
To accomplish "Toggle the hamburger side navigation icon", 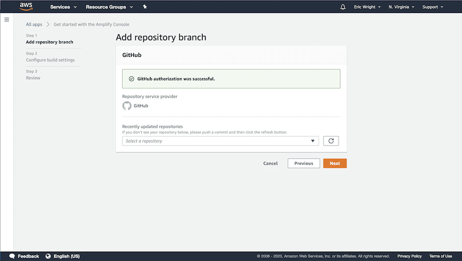I will (7, 20).
